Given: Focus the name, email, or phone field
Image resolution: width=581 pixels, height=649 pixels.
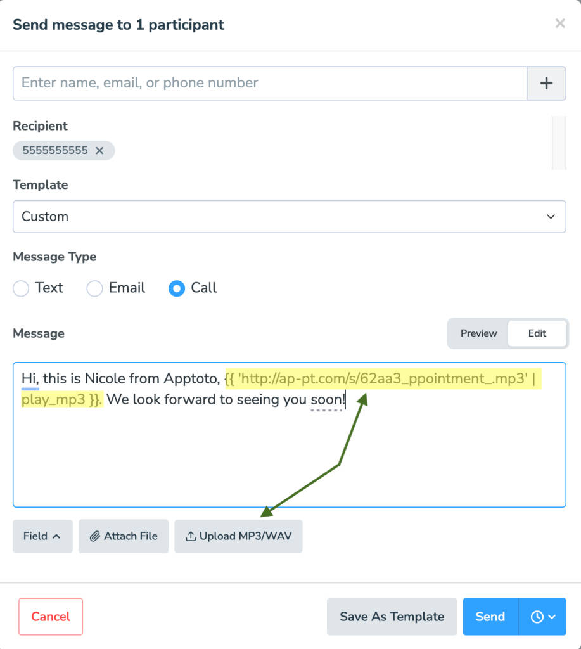Looking at the screenshot, I should (x=270, y=83).
